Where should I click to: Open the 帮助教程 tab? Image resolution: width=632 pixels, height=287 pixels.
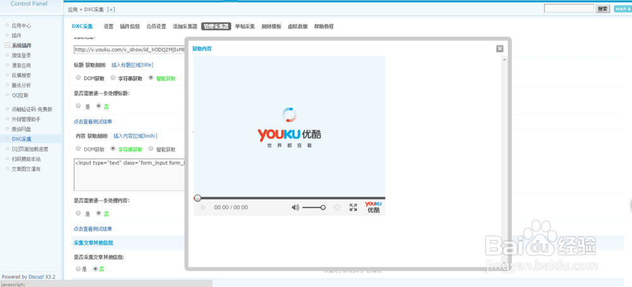(x=324, y=26)
